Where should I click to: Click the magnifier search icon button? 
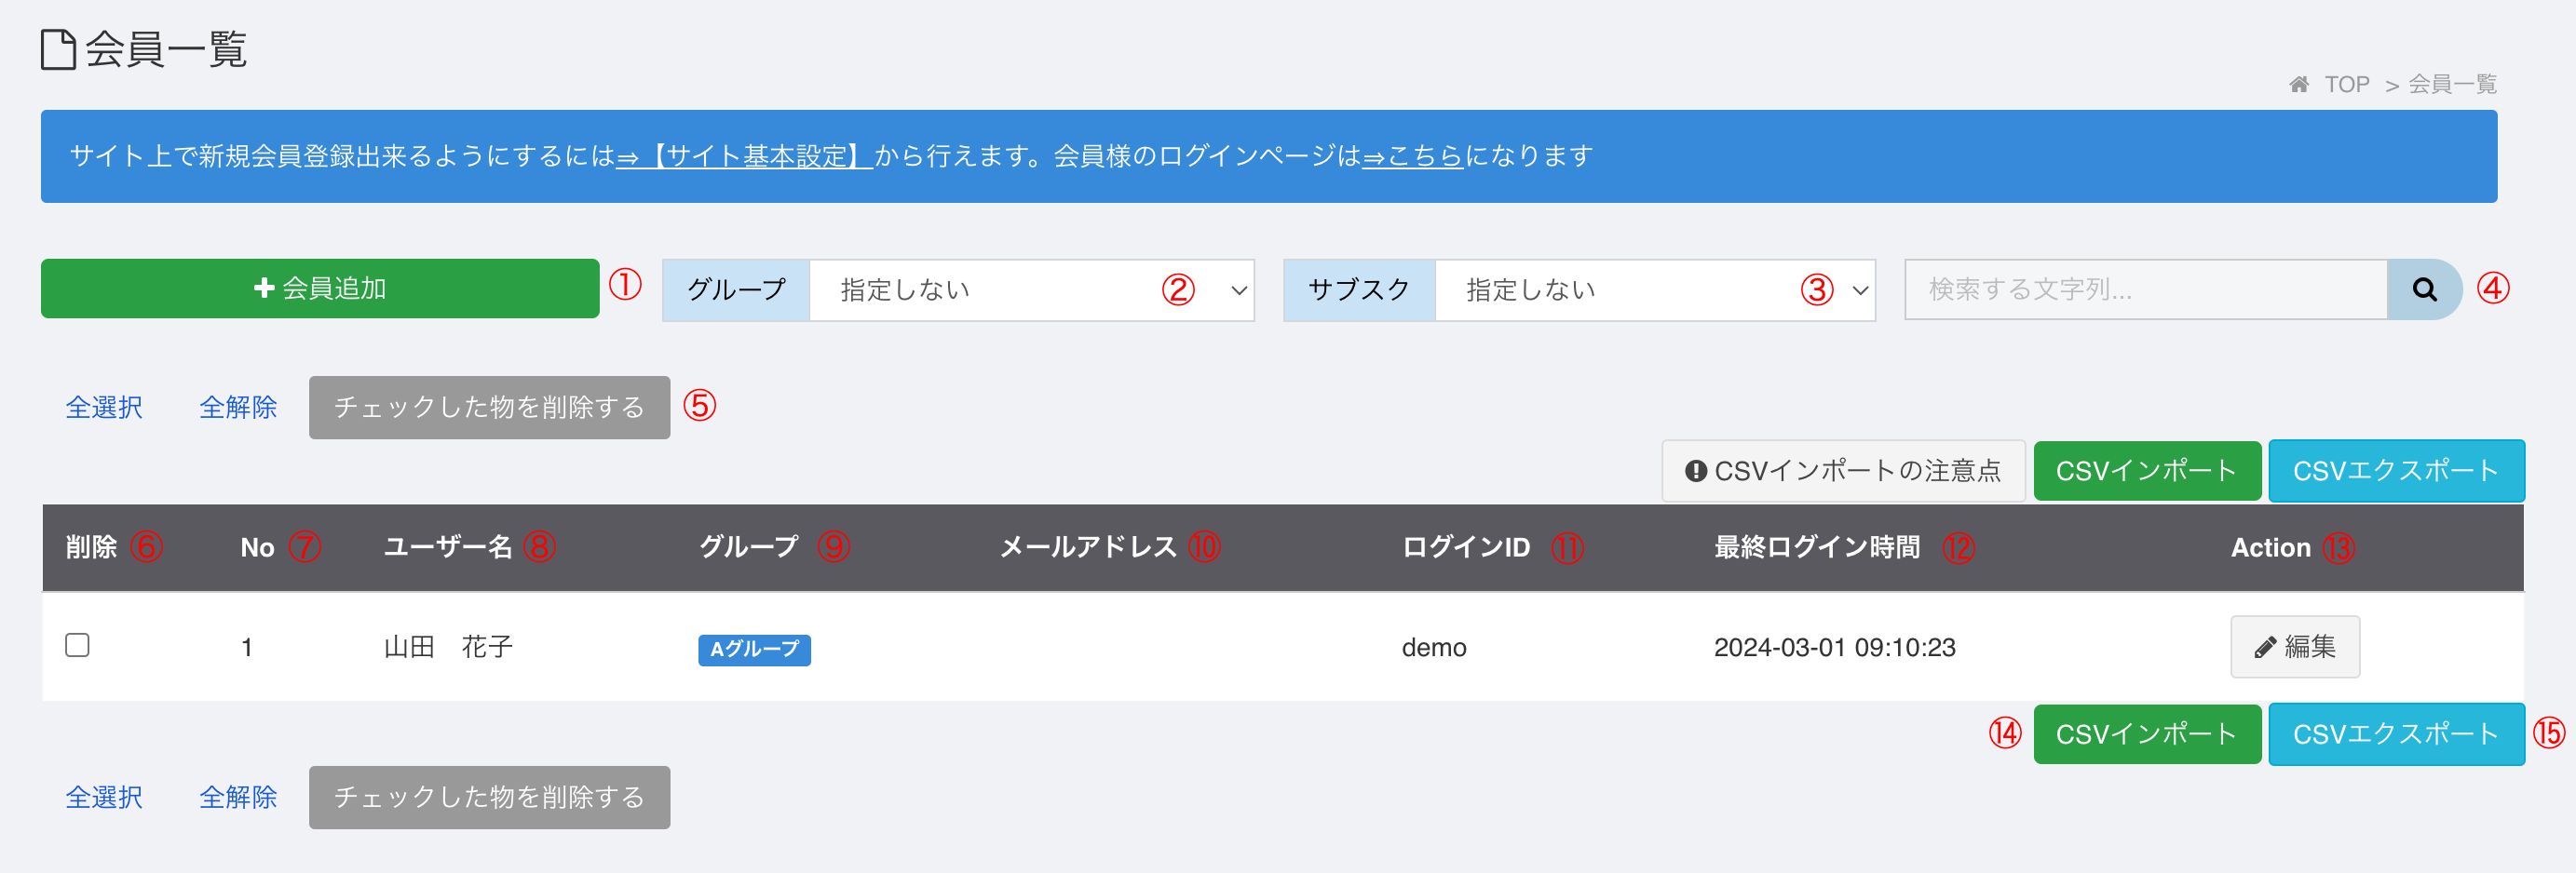pyautogui.click(x=2424, y=289)
